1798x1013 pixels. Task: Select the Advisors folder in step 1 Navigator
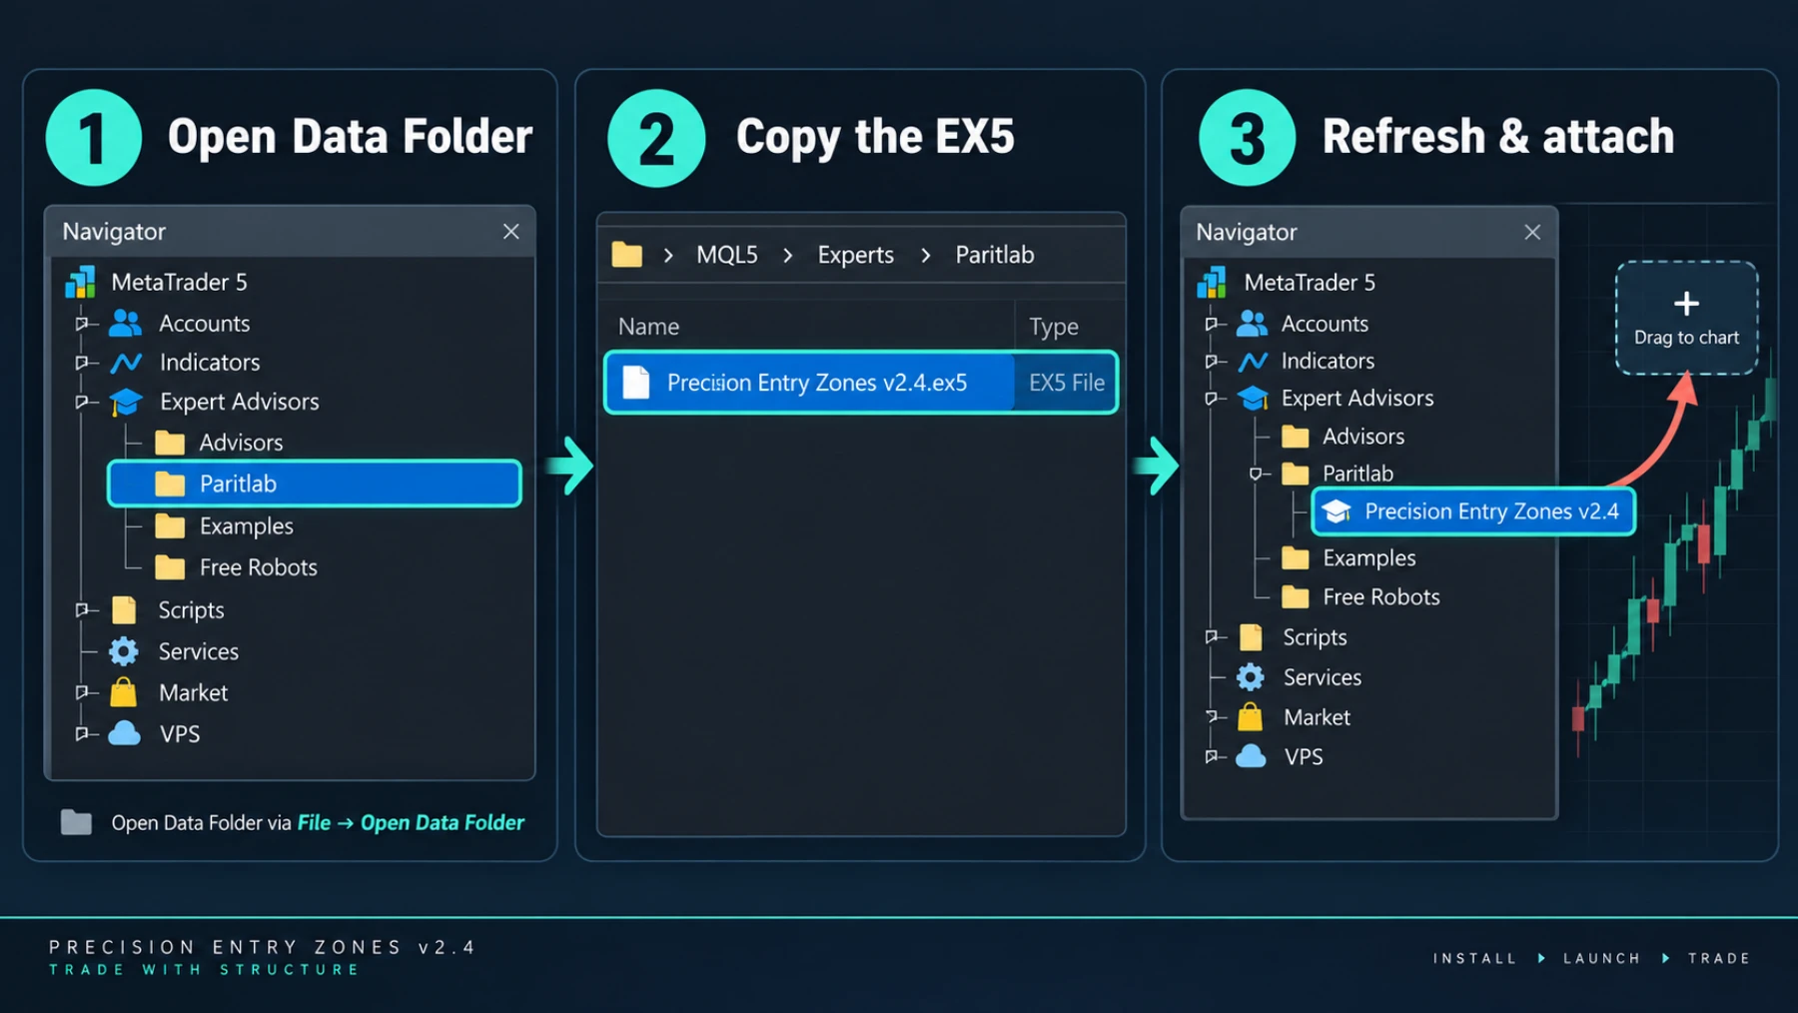pyautogui.click(x=220, y=443)
